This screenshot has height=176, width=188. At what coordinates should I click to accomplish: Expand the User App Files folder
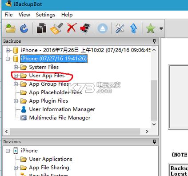[x=16, y=76]
